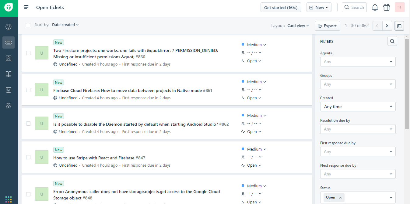Open ticket How to use Stripe with React
The width and height of the screenshot is (410, 204).
click(x=99, y=158)
